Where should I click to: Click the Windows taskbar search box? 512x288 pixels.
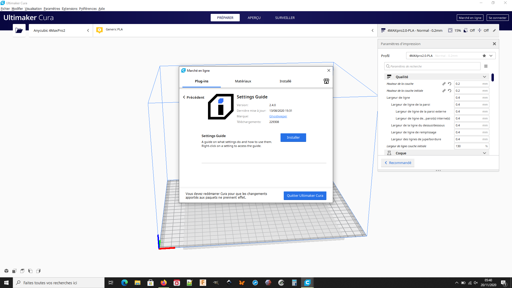pyautogui.click(x=59, y=283)
